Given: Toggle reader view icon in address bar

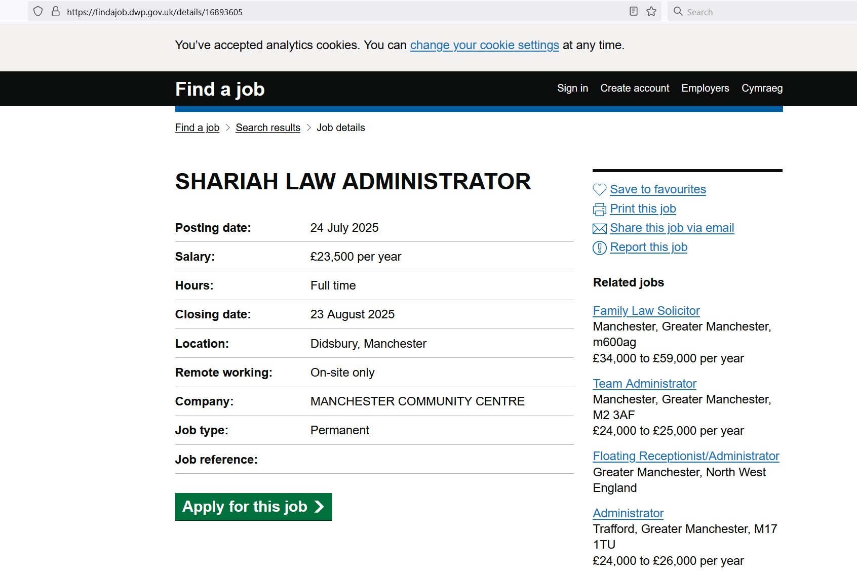Looking at the screenshot, I should coord(633,12).
